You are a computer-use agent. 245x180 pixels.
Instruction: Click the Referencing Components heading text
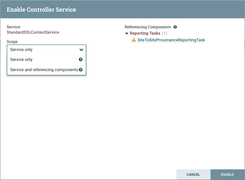point(148,27)
